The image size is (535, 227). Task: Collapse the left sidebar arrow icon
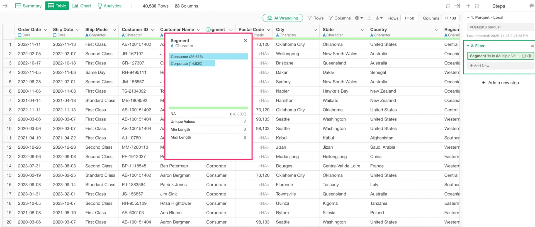[x=6, y=6]
